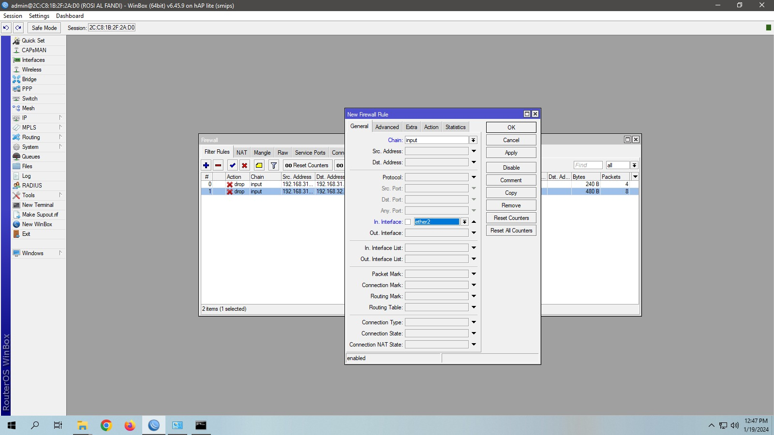Viewport: 774px width, 435px height.
Task: Open Firefox from taskbar
Action: [130, 425]
